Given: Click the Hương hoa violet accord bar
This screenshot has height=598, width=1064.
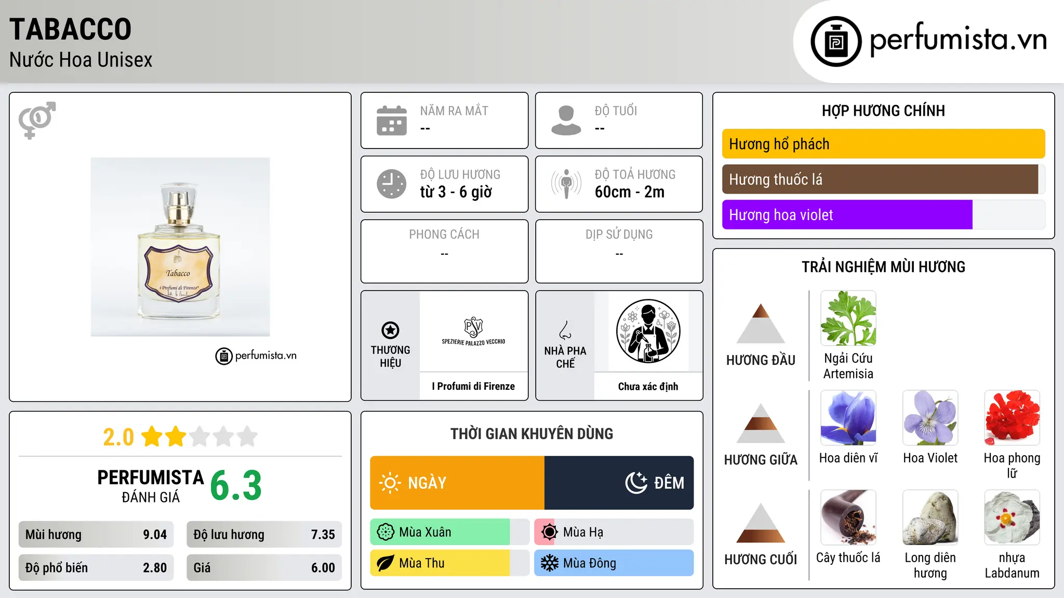Looking at the screenshot, I should (883, 214).
